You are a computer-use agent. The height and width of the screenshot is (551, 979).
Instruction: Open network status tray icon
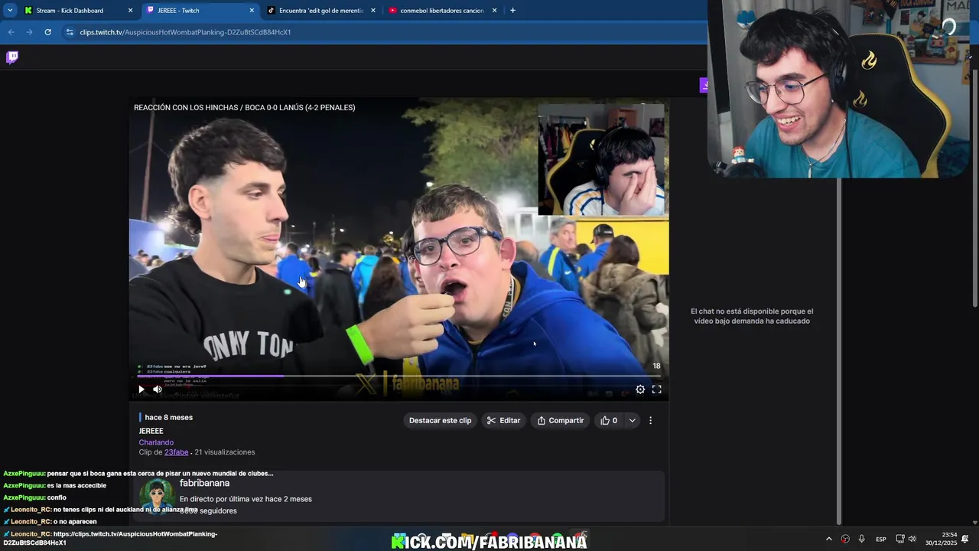[x=899, y=539]
